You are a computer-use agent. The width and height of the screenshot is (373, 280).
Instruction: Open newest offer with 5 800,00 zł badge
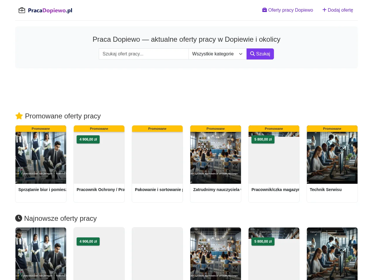point(274,254)
